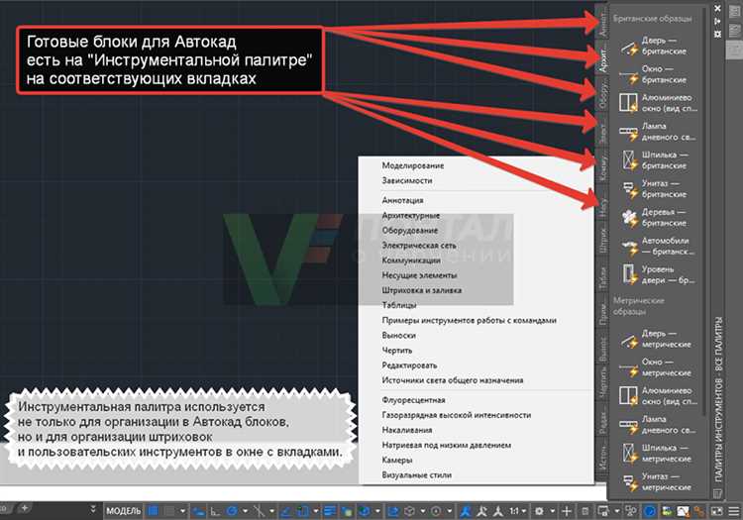Switch to the Чертить palette tab

[602, 383]
